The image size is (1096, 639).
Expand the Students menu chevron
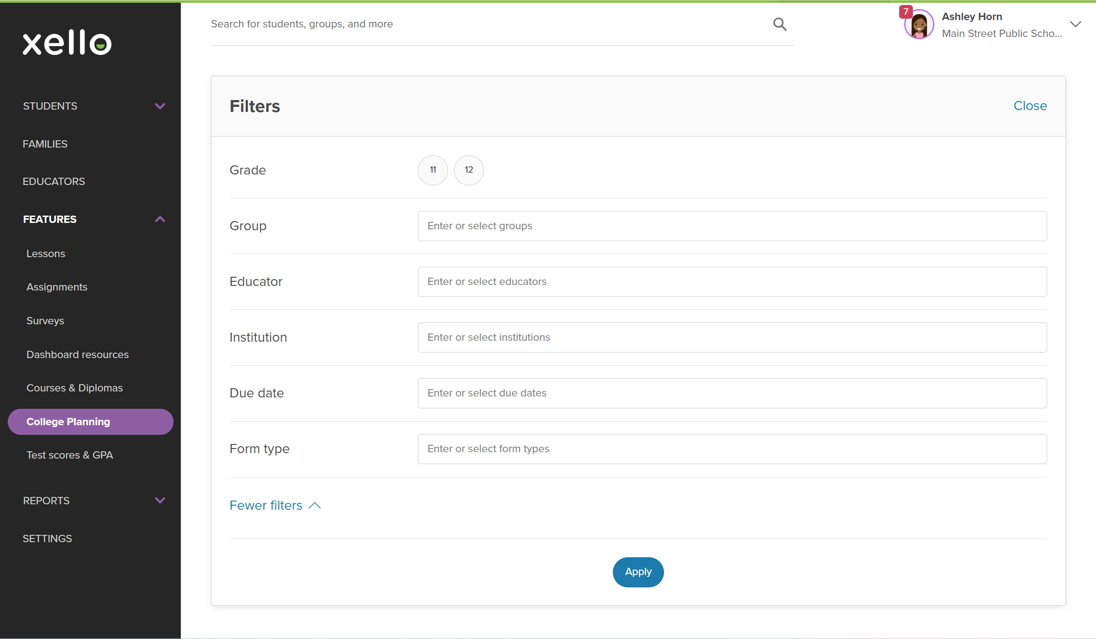pos(160,106)
